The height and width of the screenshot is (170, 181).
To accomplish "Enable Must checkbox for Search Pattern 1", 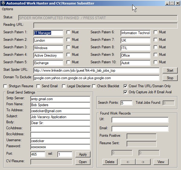I will tap(69, 32).
